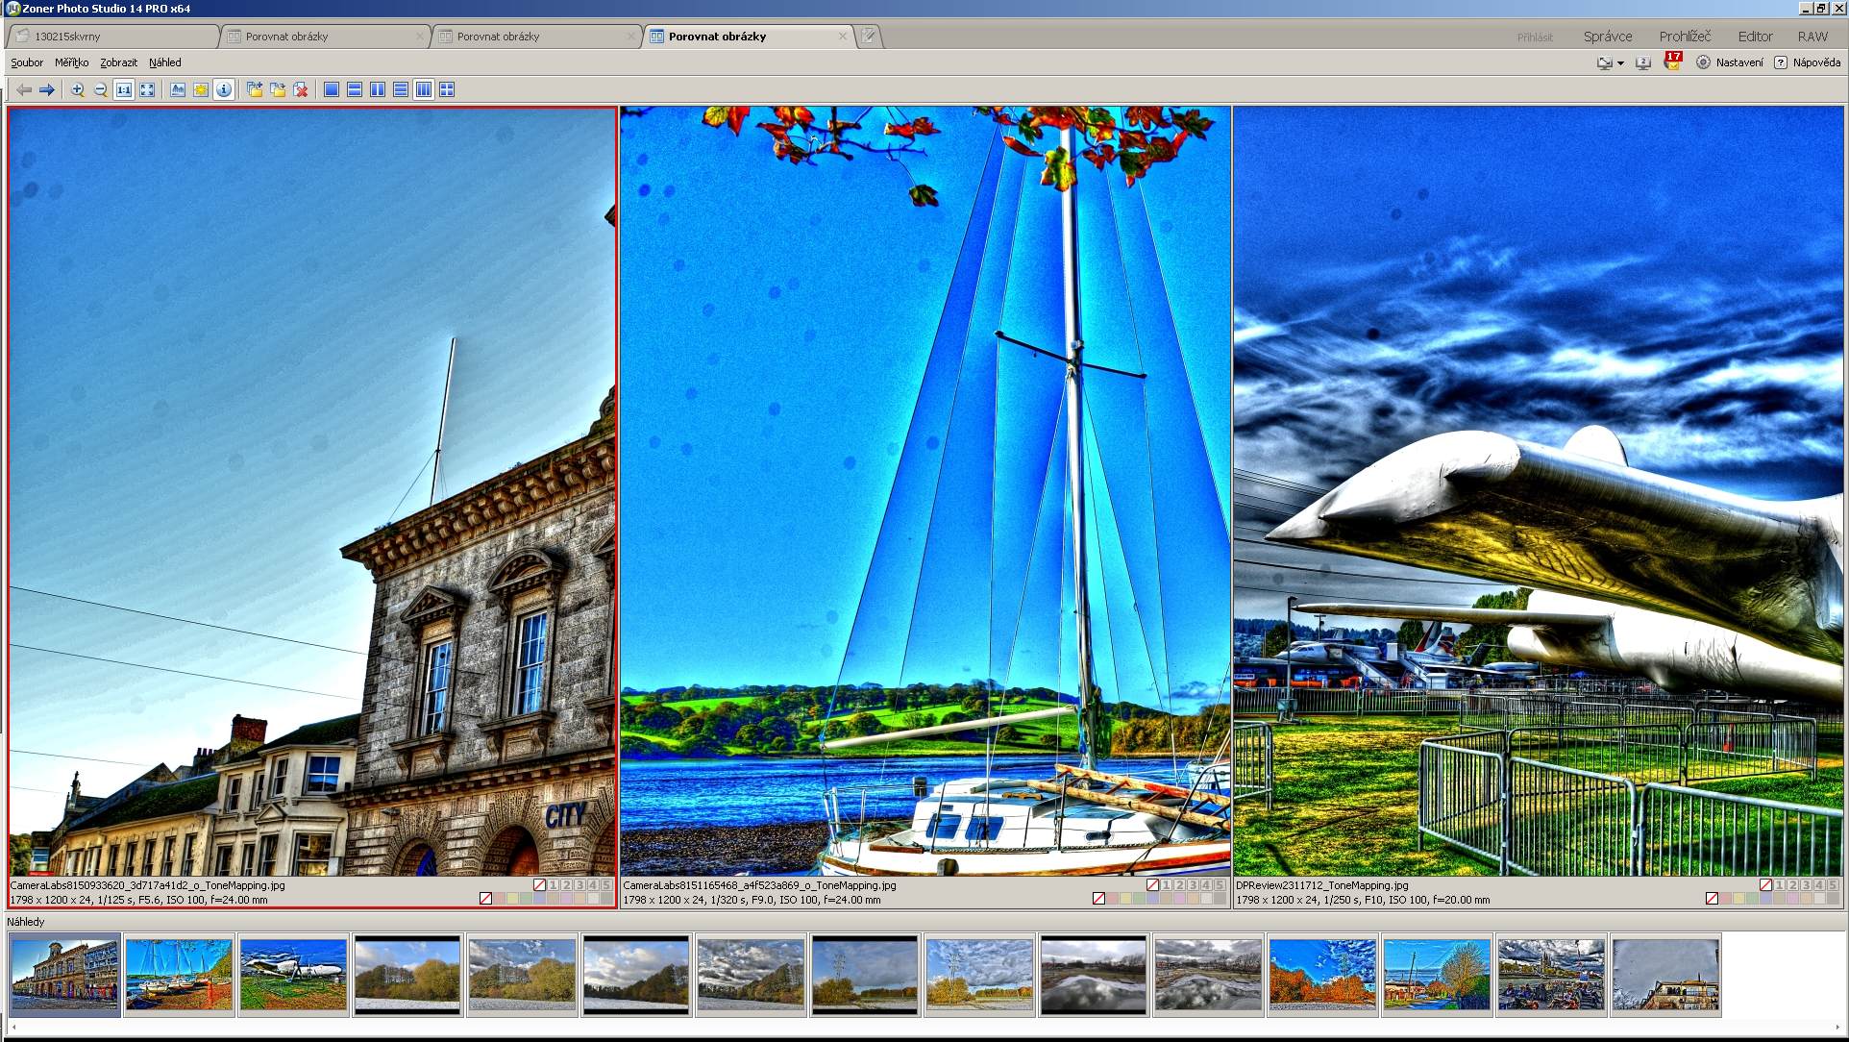Go to next image with forward arrow
The image size is (1849, 1042).
click(x=46, y=89)
